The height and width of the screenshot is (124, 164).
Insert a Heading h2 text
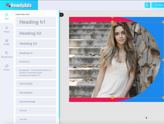pos(36,33)
